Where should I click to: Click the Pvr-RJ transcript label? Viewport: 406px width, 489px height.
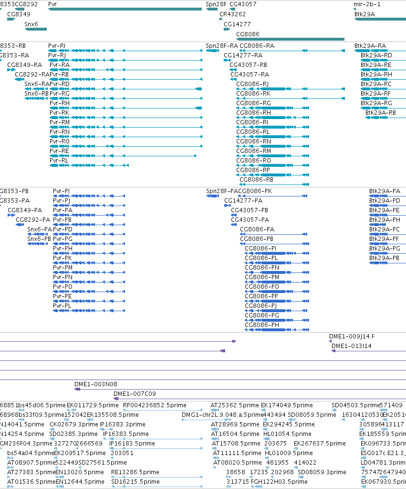coord(57,55)
